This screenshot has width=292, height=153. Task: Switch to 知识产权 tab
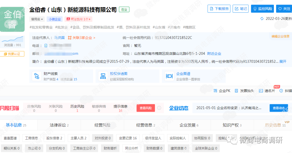(232, 125)
